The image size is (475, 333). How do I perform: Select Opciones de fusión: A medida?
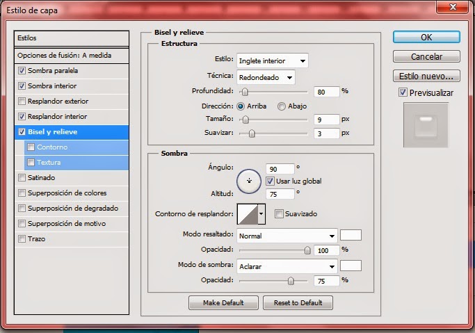tap(72, 56)
